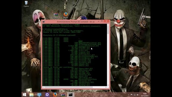This screenshot has width=172, height=97.
Task: Select the active Command Prompt taskbar button
Action: point(70,95)
